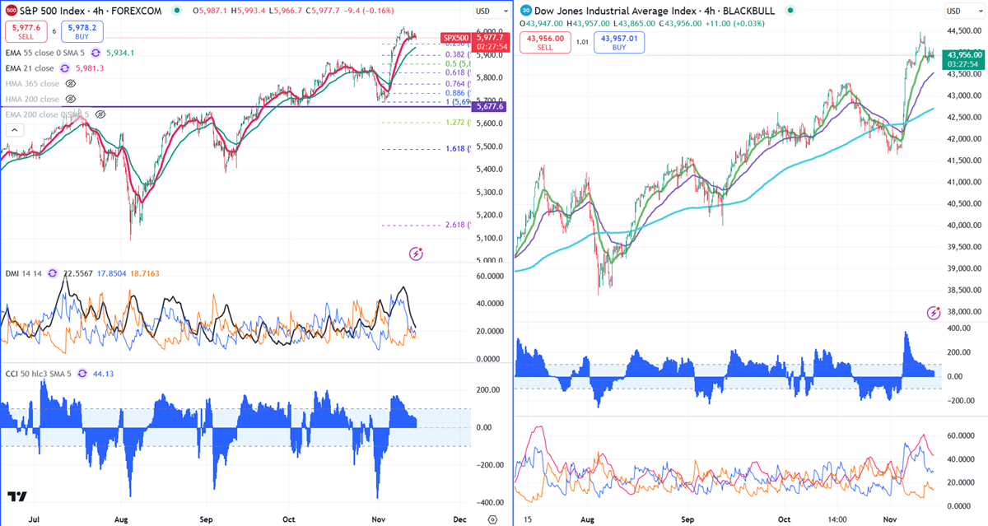Click the Dow Jones symbol logo
The width and height of the screenshot is (988, 526).
524,12
